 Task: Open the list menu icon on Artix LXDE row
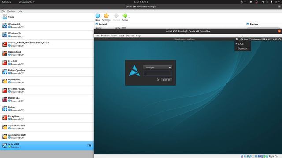coord(89,146)
